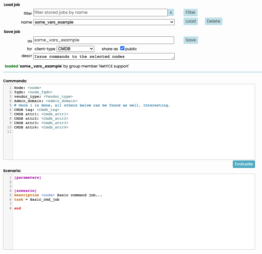This screenshot has height=254, width=262.
Task: Click into the descr text area
Action: coord(104,57)
